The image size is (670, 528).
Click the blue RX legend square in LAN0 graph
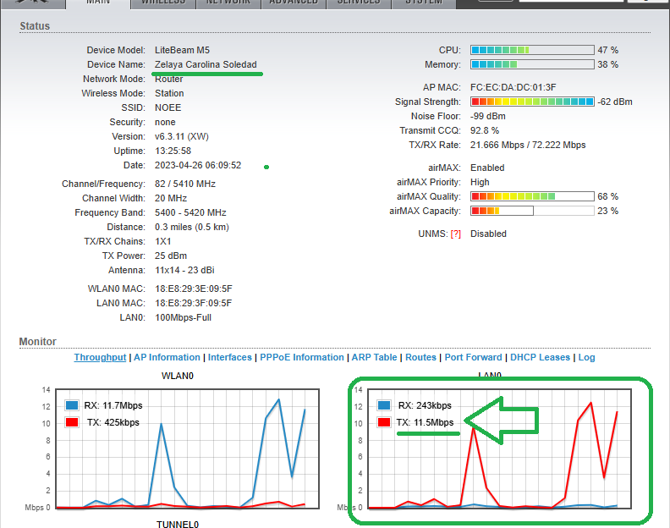[x=385, y=405]
